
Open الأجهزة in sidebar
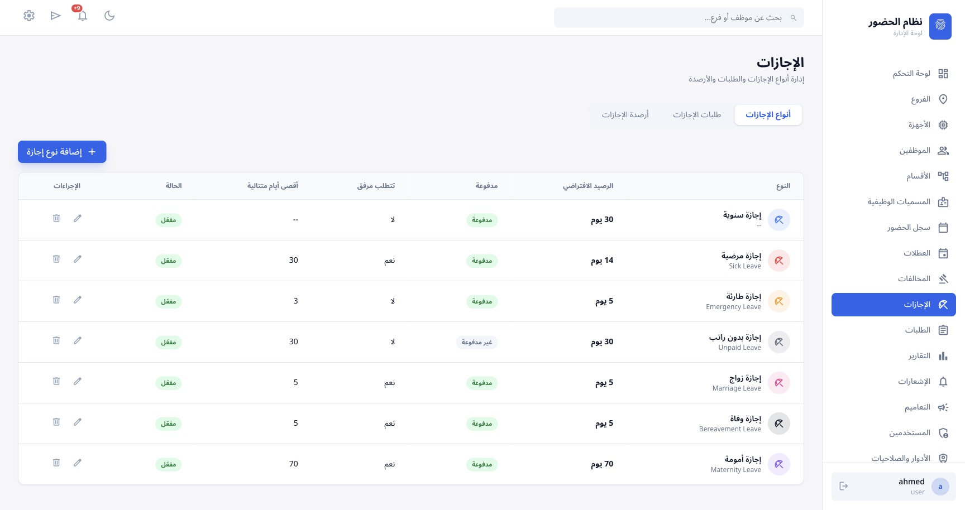point(894,125)
